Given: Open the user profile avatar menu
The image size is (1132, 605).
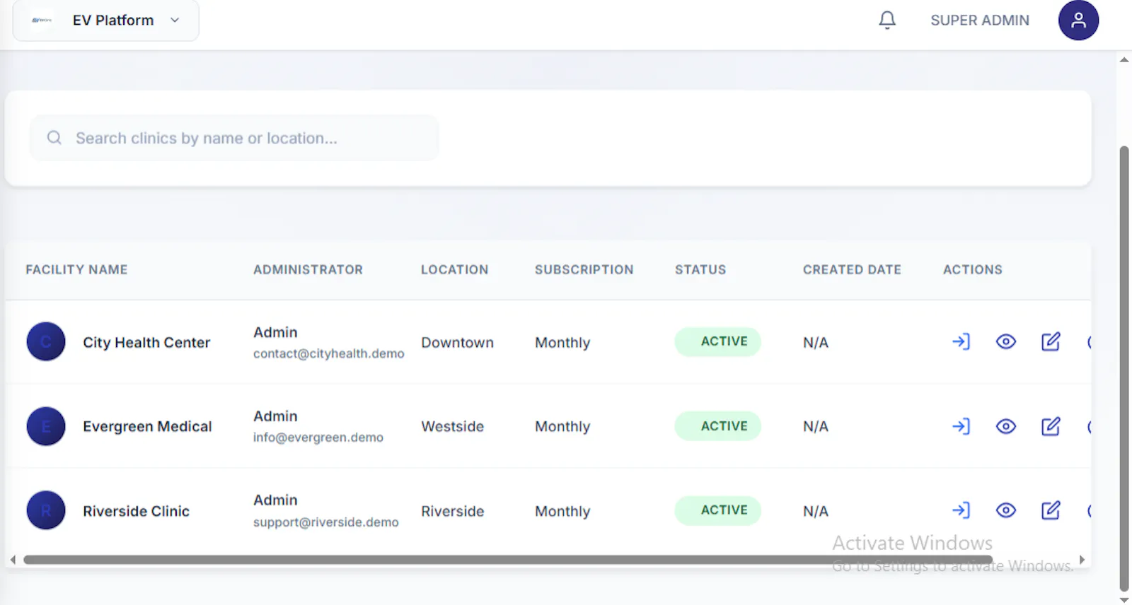Looking at the screenshot, I should pyautogui.click(x=1078, y=20).
